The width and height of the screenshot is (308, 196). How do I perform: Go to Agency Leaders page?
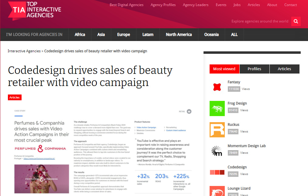tap(195, 5)
